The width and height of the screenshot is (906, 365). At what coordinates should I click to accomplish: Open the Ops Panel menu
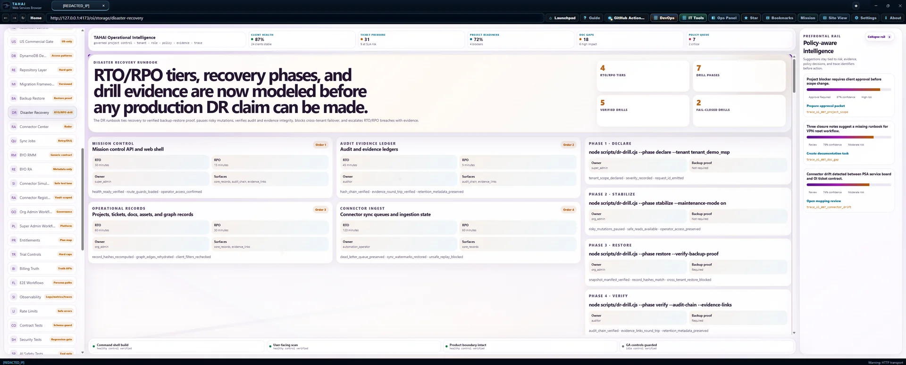coord(723,18)
